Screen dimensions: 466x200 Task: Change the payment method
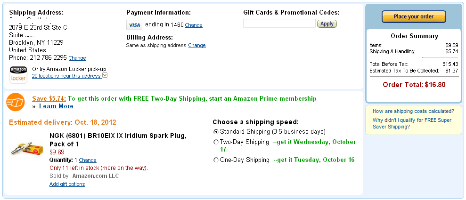click(194, 25)
